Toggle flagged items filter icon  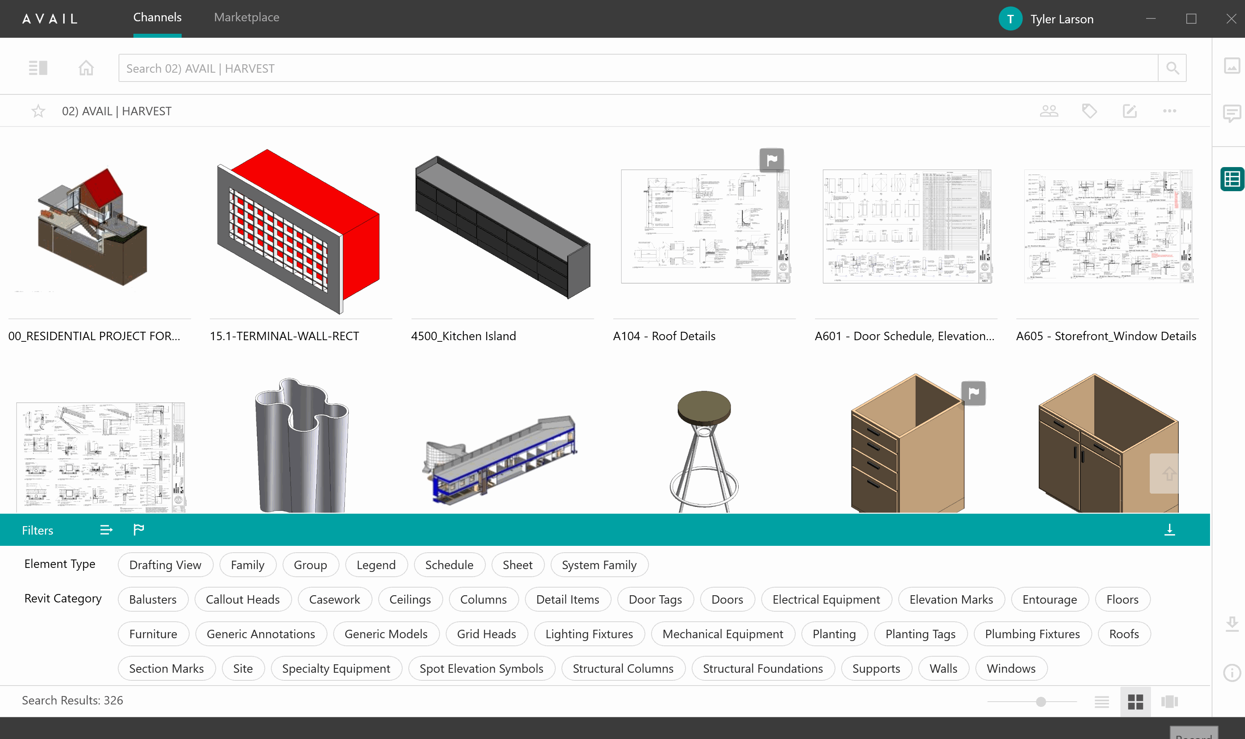139,531
